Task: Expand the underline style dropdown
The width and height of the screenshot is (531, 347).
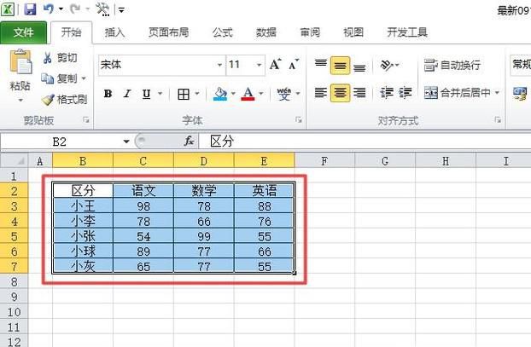Action: 160,94
